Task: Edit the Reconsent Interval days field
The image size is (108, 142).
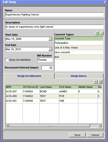Action: click(47, 68)
